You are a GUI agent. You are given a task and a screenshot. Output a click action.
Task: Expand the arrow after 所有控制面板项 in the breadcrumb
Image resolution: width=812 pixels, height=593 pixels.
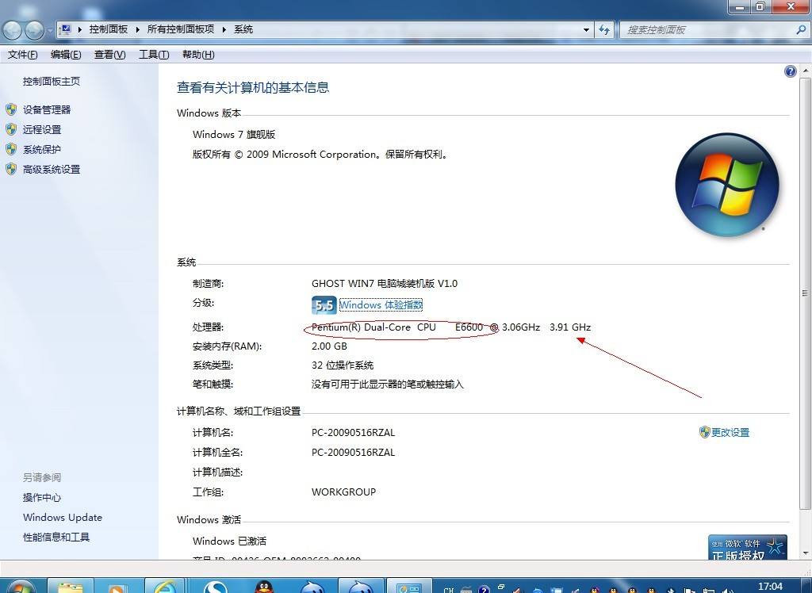coord(224,29)
